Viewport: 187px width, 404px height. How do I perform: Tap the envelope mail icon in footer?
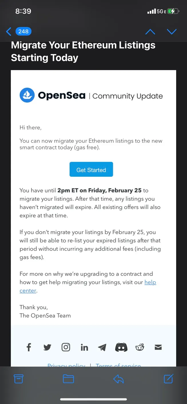click(158, 347)
